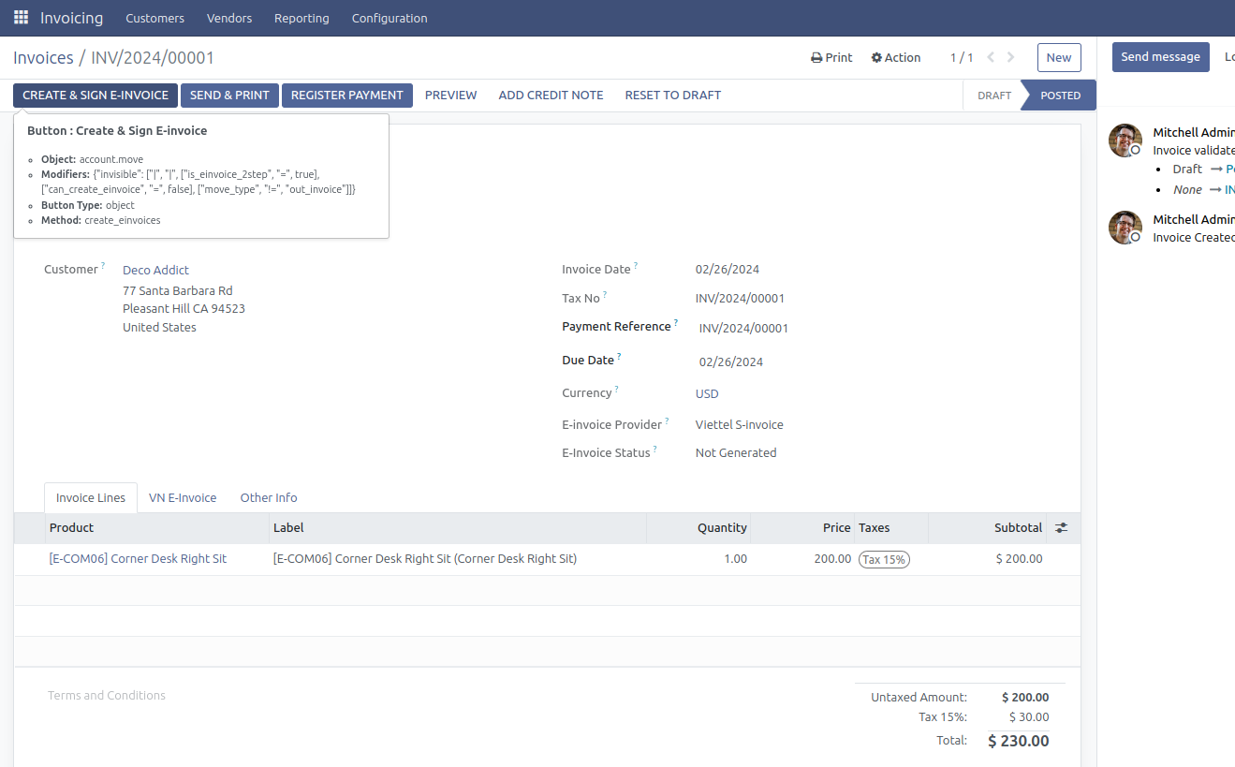Image resolution: width=1235 pixels, height=767 pixels.
Task: Open column settings adjust icon
Action: pyautogui.click(x=1061, y=528)
